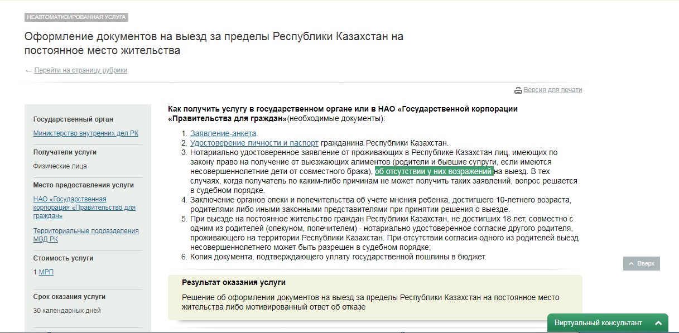Click the 30 календарных дней text
This screenshot has width=679, height=333.
tap(67, 311)
